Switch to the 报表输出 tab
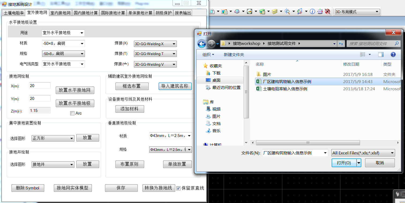The image size is (405, 203). pyautogui.click(x=183, y=13)
